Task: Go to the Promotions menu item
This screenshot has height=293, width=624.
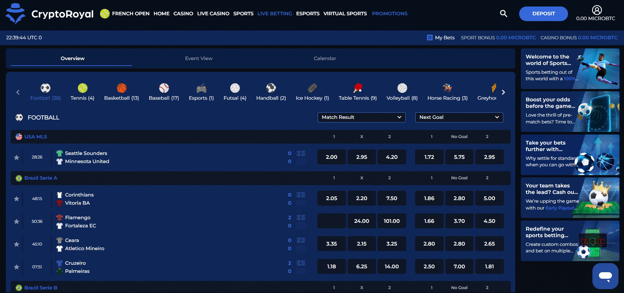Action: click(x=390, y=14)
